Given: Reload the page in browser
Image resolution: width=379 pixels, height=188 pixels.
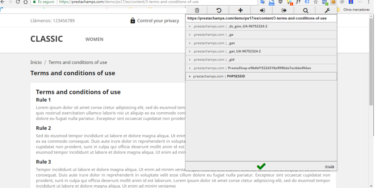Looking at the screenshot, I should (18, 2).
